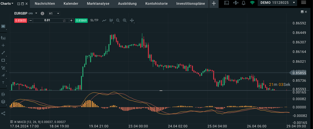Select the crosshair plus tool in left sidebar

tap(3, 45)
